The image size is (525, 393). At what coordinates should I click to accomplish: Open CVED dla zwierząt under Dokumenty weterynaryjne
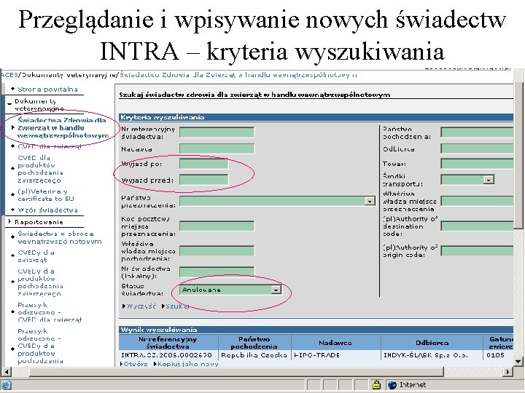pyautogui.click(x=50, y=146)
